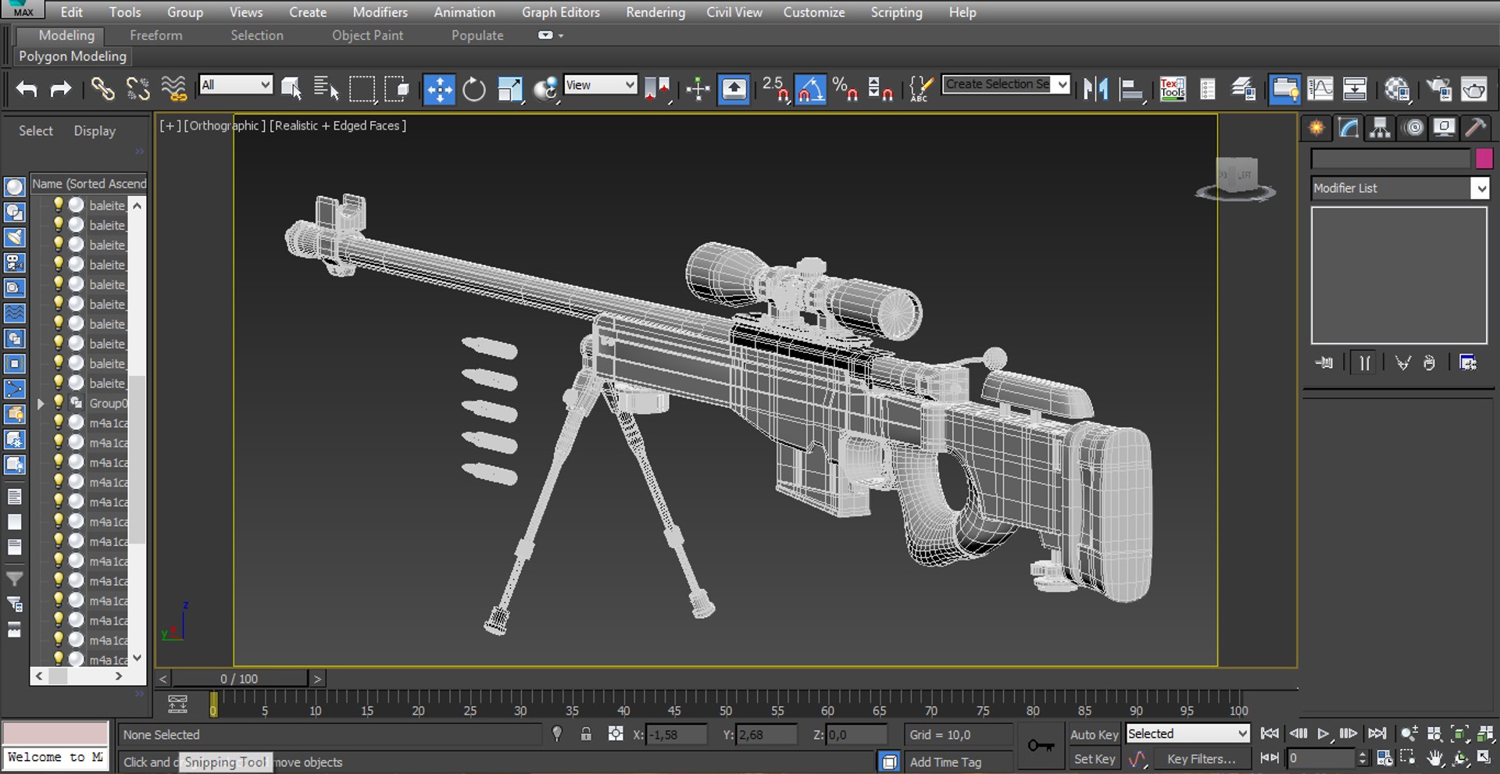The image size is (1500, 774).
Task: Open the Select by Name dialog
Action: [x=326, y=89]
